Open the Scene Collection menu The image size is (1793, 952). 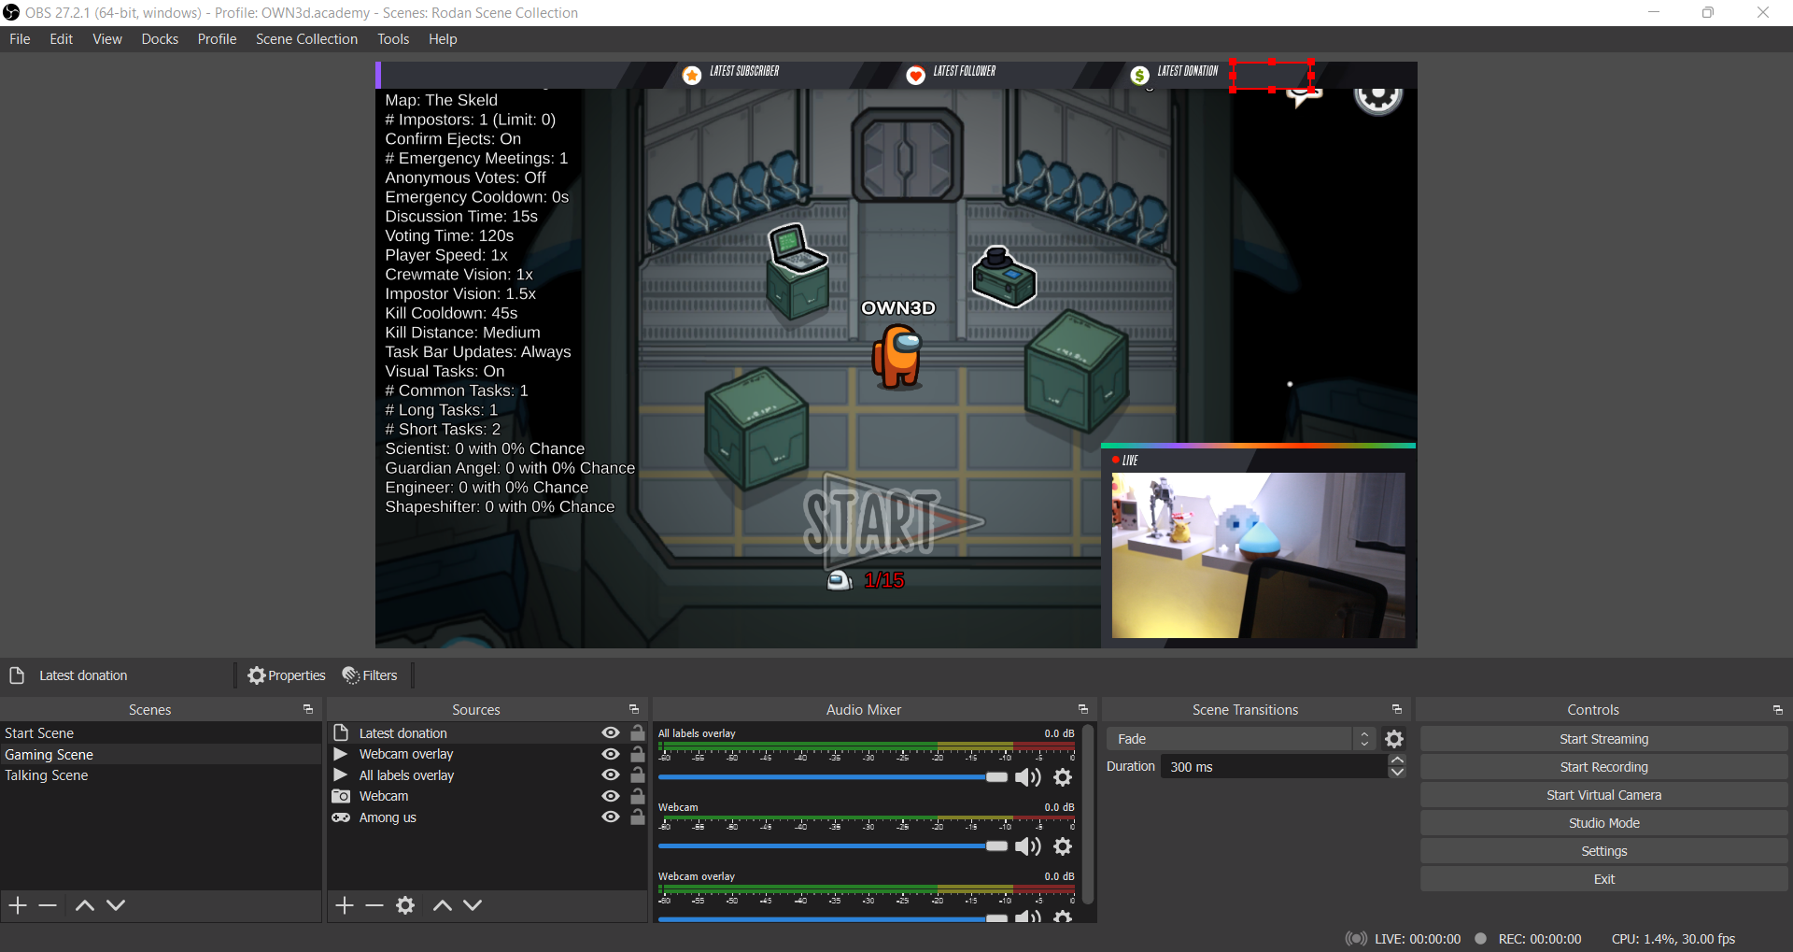point(306,39)
